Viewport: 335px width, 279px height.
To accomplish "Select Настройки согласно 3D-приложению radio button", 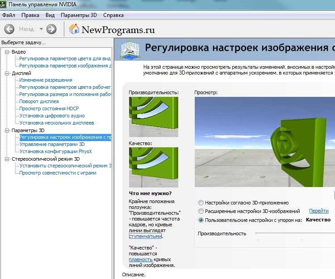I will tap(201, 203).
